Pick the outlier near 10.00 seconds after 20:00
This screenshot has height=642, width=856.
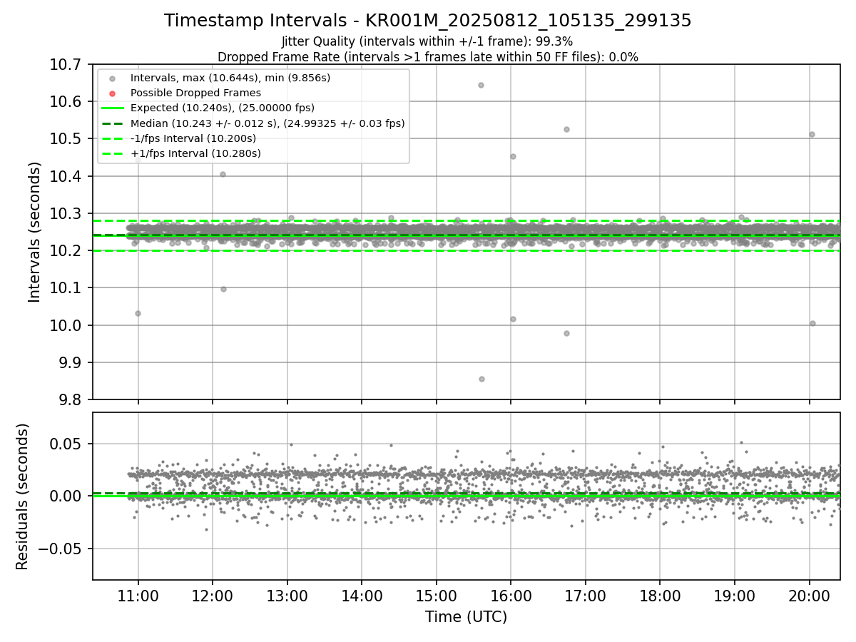point(812,323)
